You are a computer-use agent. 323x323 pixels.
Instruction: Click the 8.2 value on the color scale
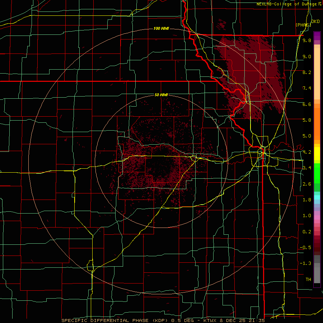point(307,72)
